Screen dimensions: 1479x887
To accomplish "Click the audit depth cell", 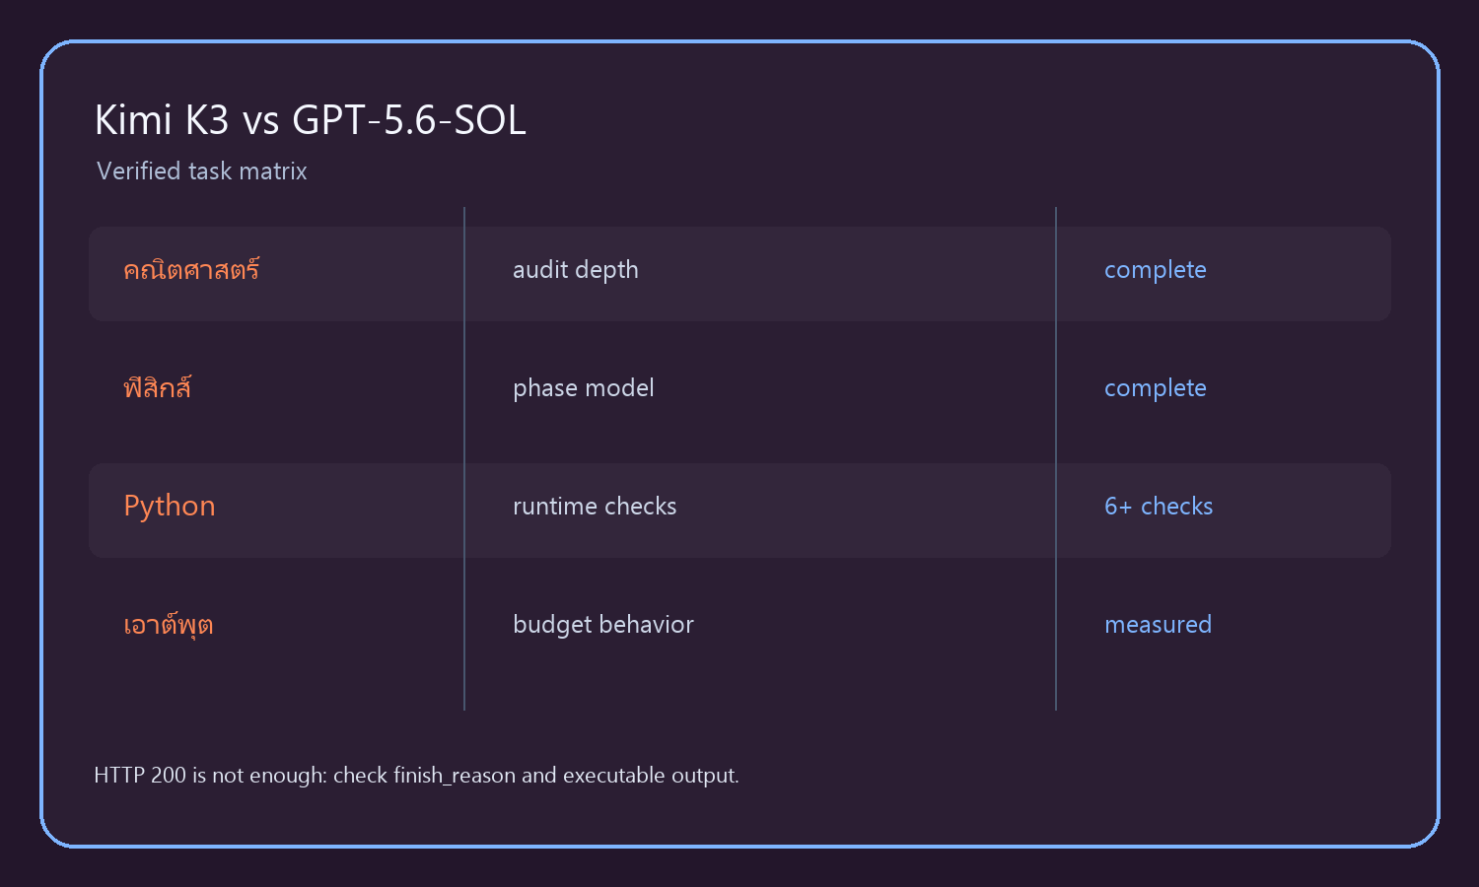I will 576,270.
